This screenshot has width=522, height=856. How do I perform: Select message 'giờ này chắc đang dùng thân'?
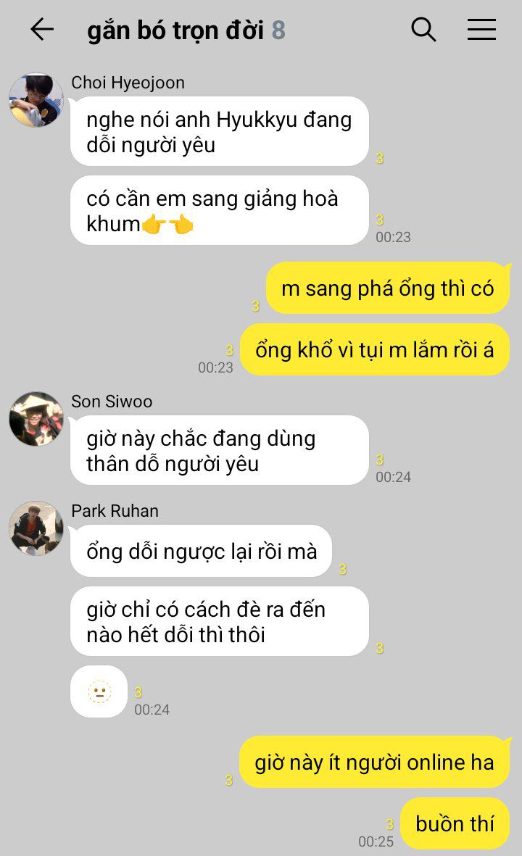pyautogui.click(x=220, y=450)
